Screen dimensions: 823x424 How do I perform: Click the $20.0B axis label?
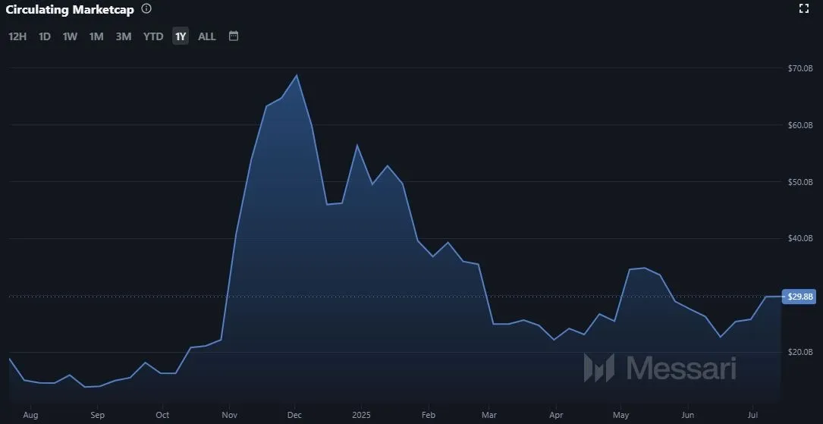[800, 352]
